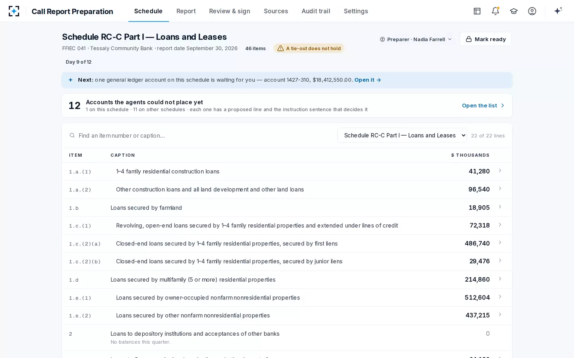The width and height of the screenshot is (574, 358).
Task: Follow the Open it link
Action: coord(368,80)
